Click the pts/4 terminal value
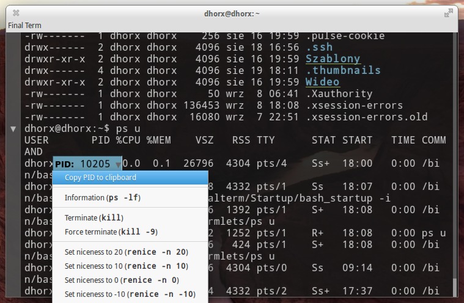 click(271, 164)
